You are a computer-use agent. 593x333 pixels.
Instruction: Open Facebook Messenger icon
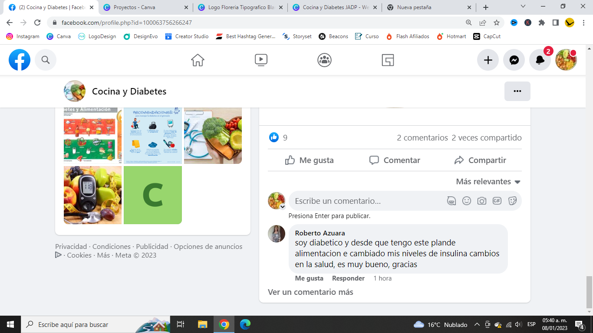514,60
